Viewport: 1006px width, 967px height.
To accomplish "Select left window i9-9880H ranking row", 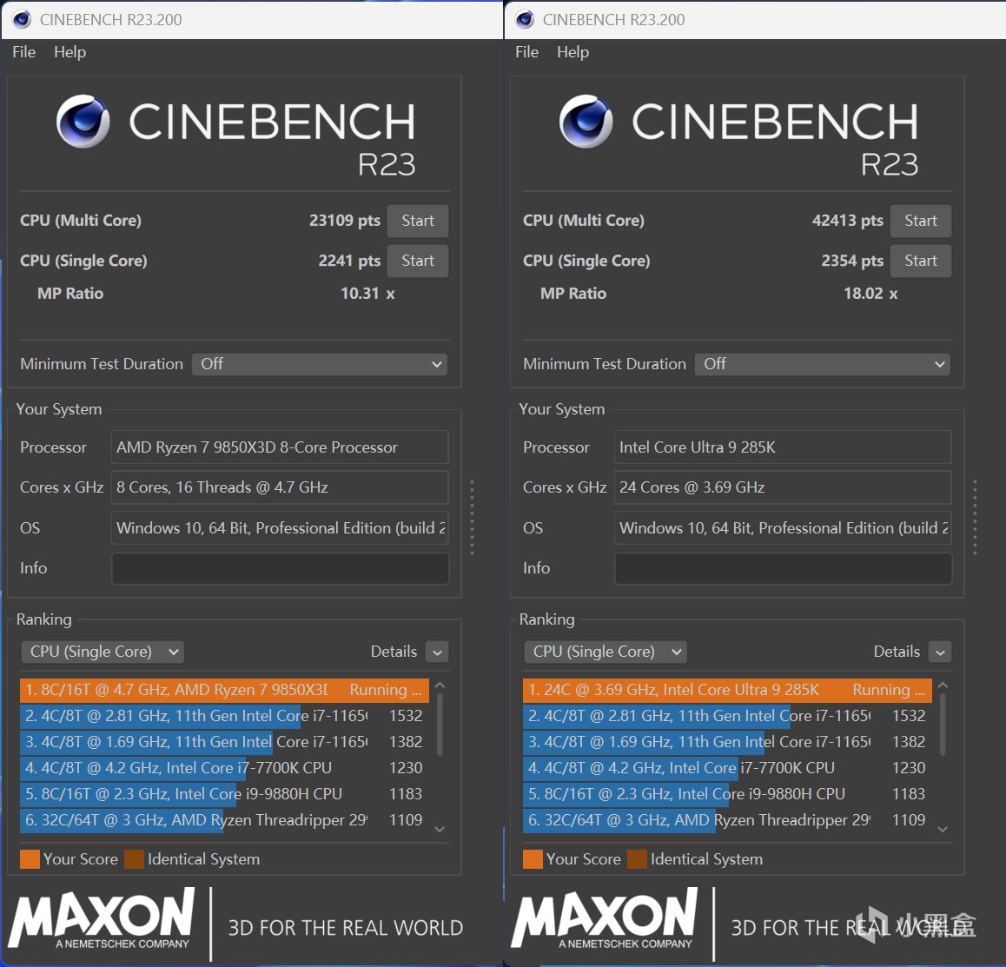I will pos(224,794).
